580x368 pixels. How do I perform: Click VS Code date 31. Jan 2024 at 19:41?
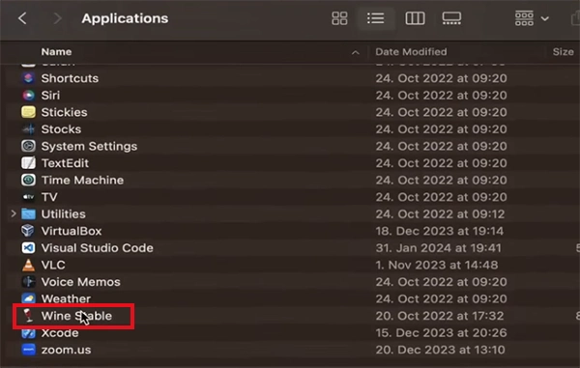(x=438, y=248)
